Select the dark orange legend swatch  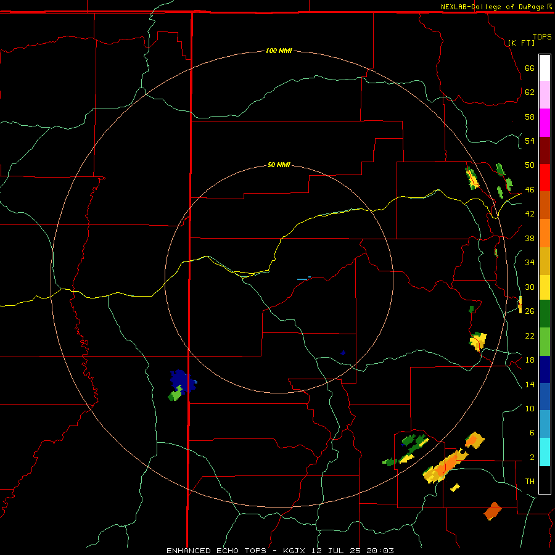pos(545,205)
